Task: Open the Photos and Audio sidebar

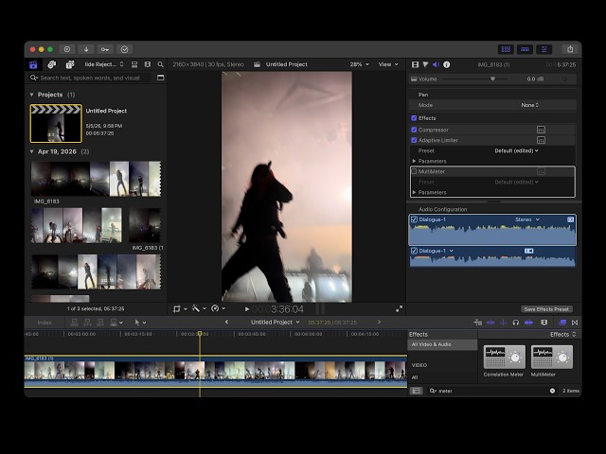Action: point(51,64)
